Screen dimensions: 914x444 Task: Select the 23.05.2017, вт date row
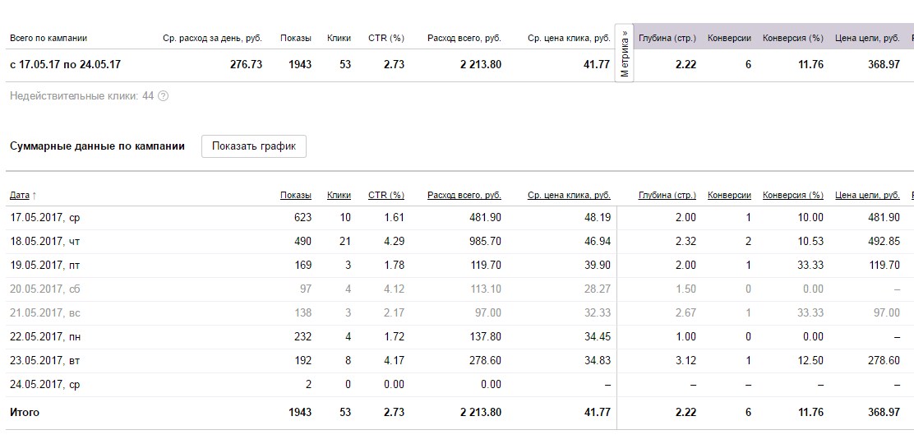click(x=44, y=360)
